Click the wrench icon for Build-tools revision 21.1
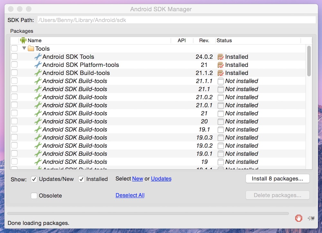Image resolution: width=322 pixels, height=233 pixels. point(38,89)
